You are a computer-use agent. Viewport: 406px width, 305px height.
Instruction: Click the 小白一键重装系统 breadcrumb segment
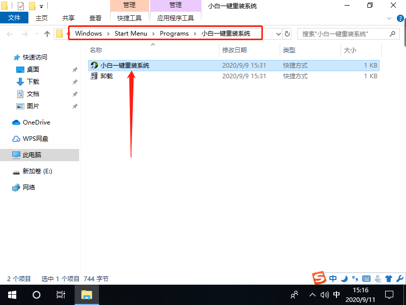coord(226,34)
